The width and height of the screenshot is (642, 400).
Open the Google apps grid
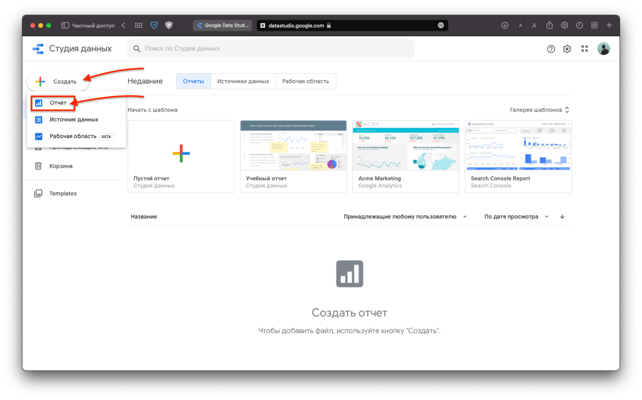[584, 49]
